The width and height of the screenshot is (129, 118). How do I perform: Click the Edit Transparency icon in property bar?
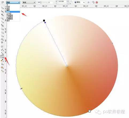(x=2, y=2)
